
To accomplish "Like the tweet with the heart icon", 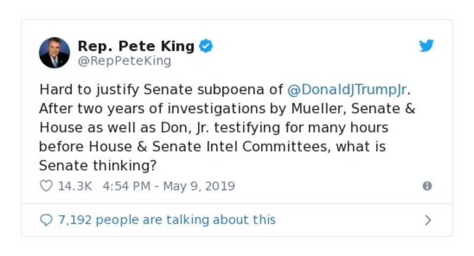I will click(46, 186).
